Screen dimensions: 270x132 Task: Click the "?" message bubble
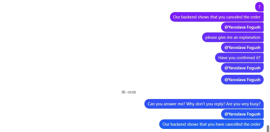[x=259, y=7]
